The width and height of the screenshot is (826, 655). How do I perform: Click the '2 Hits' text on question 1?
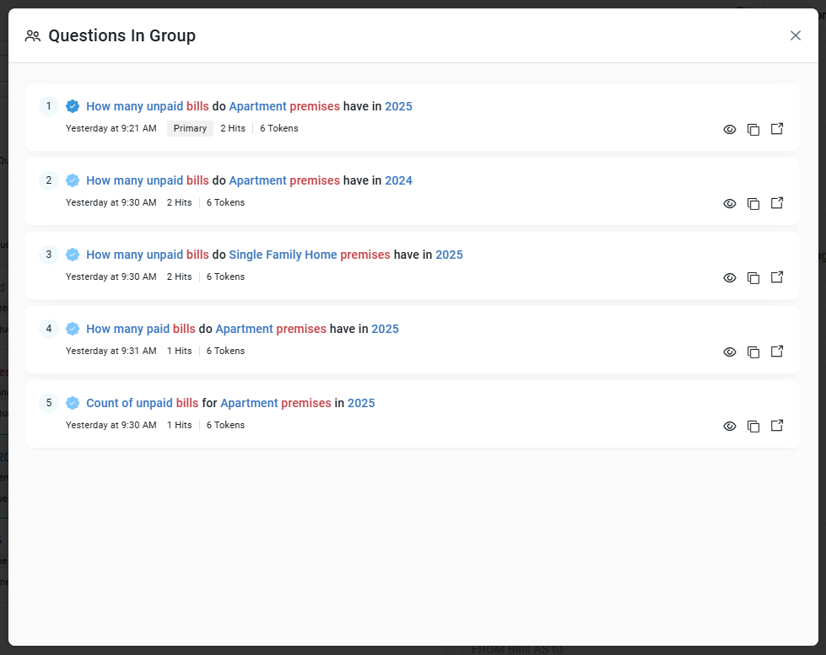pyautogui.click(x=233, y=128)
